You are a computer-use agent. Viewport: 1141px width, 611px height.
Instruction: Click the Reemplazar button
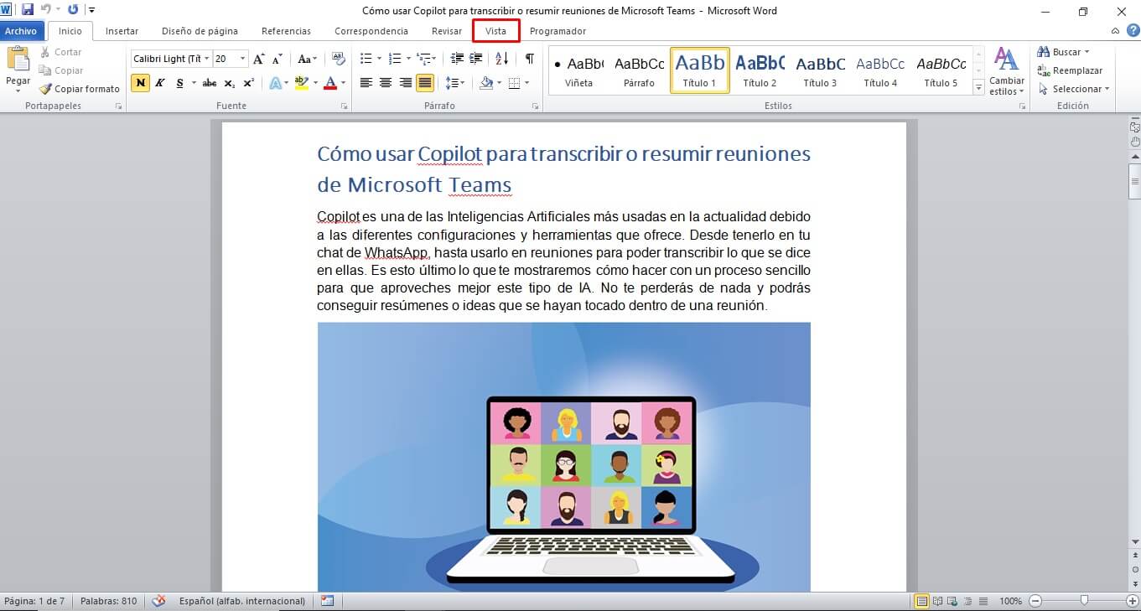point(1070,70)
